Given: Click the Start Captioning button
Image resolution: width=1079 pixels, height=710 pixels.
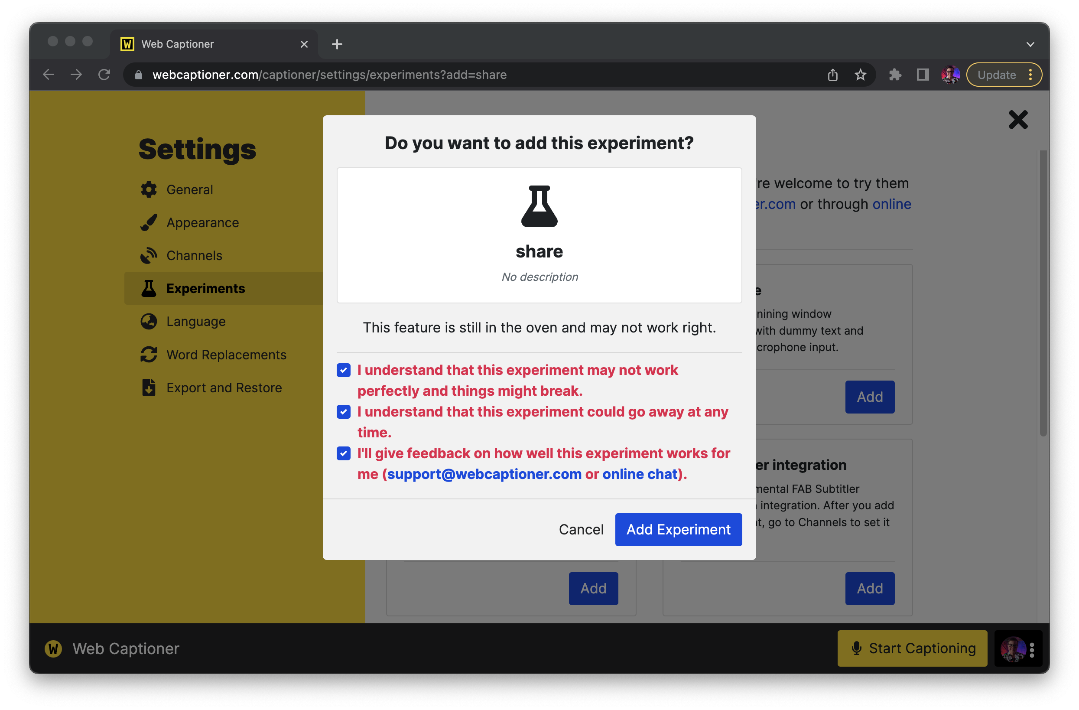Looking at the screenshot, I should (912, 648).
